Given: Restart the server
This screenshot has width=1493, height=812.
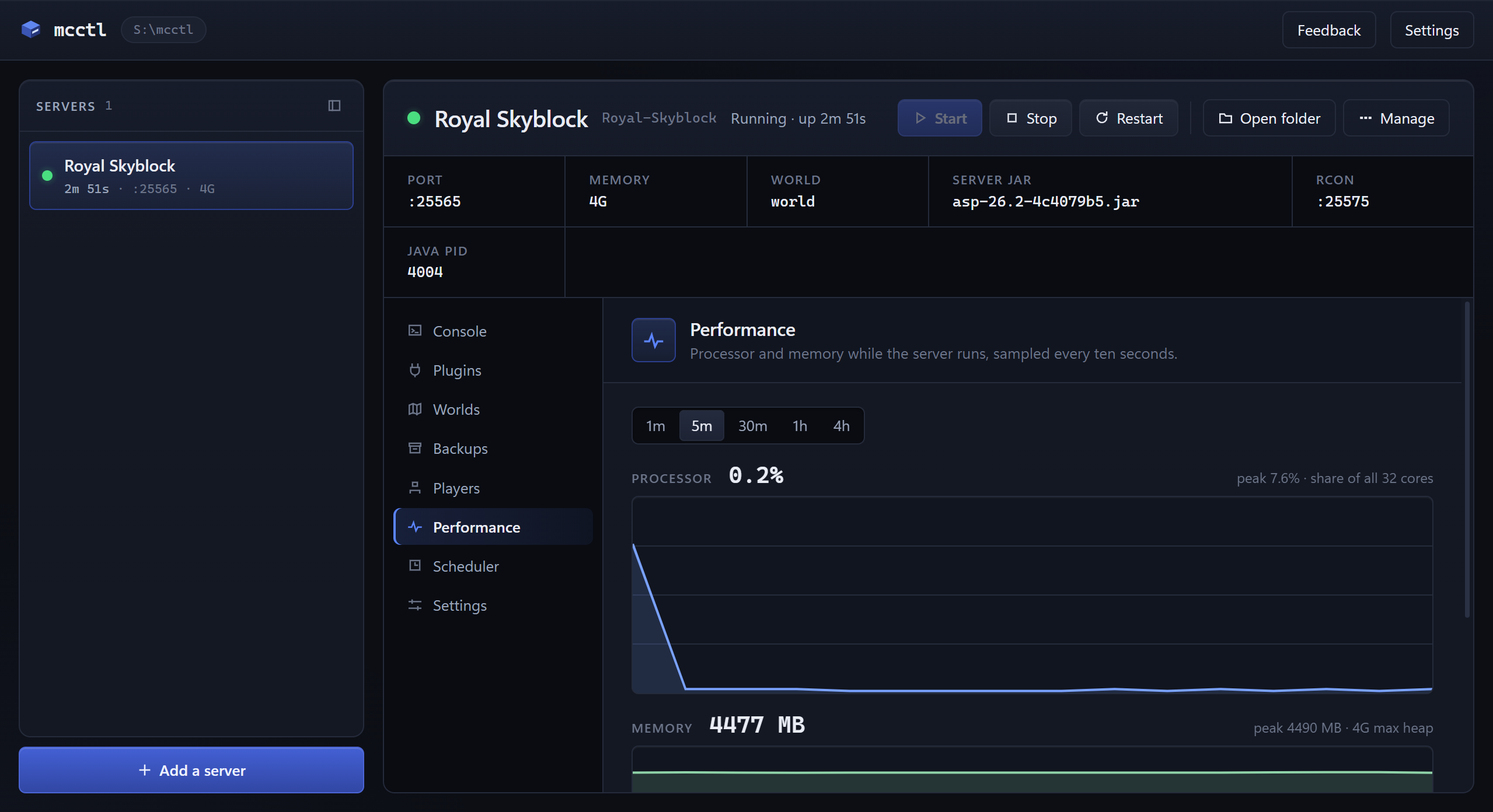Looking at the screenshot, I should click(1129, 118).
